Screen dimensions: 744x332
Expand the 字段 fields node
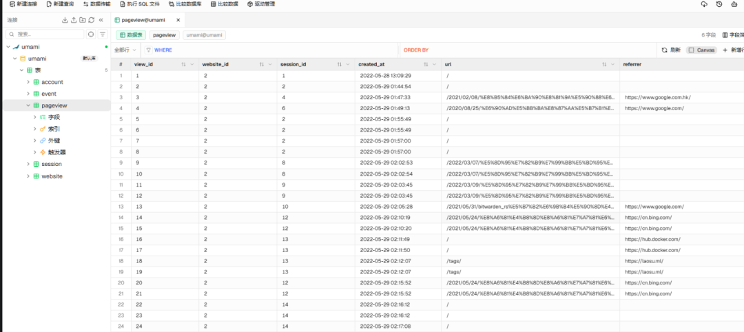click(34, 117)
